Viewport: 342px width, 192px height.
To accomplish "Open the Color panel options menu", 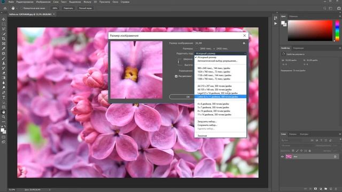I will point(340,17).
